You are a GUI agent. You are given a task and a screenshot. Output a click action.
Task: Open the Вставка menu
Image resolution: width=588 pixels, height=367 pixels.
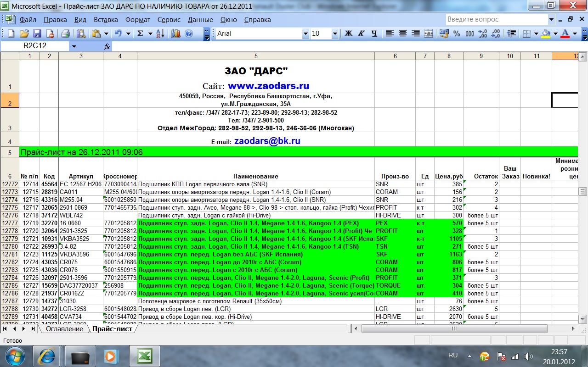[106, 20]
